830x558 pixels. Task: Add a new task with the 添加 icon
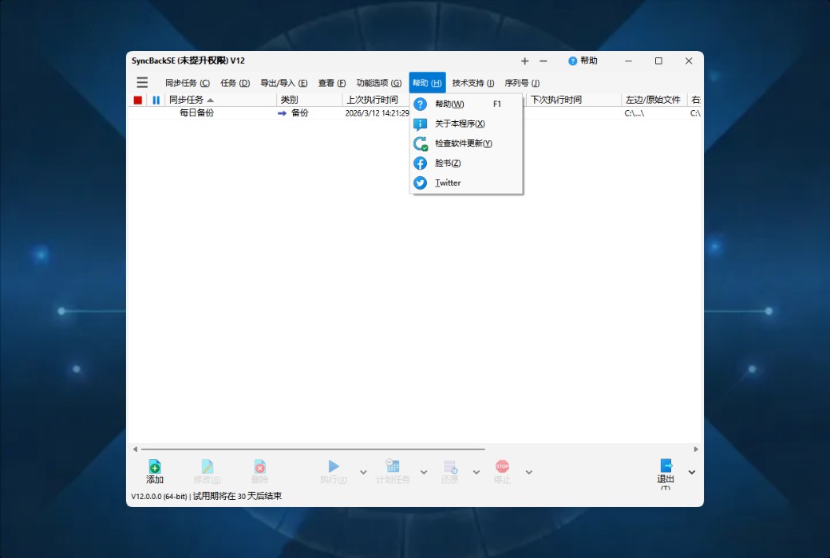tap(155, 469)
